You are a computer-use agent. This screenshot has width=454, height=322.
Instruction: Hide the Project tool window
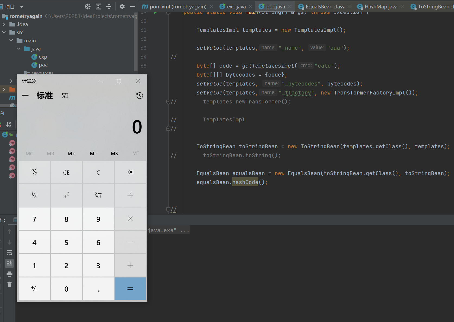coord(133,7)
